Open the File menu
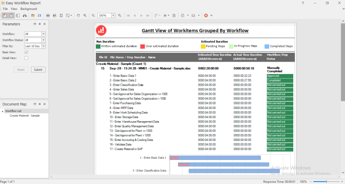Image resolution: width=345 pixels, height=184 pixels. pyautogui.click(x=5, y=9)
